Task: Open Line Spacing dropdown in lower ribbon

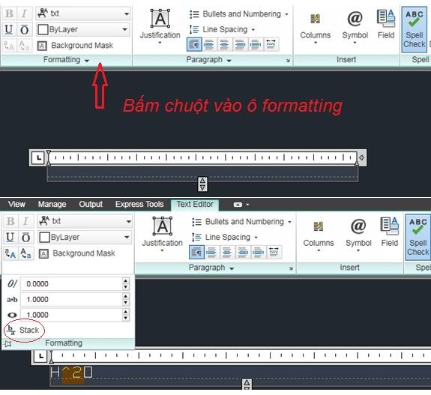Action: click(x=225, y=237)
